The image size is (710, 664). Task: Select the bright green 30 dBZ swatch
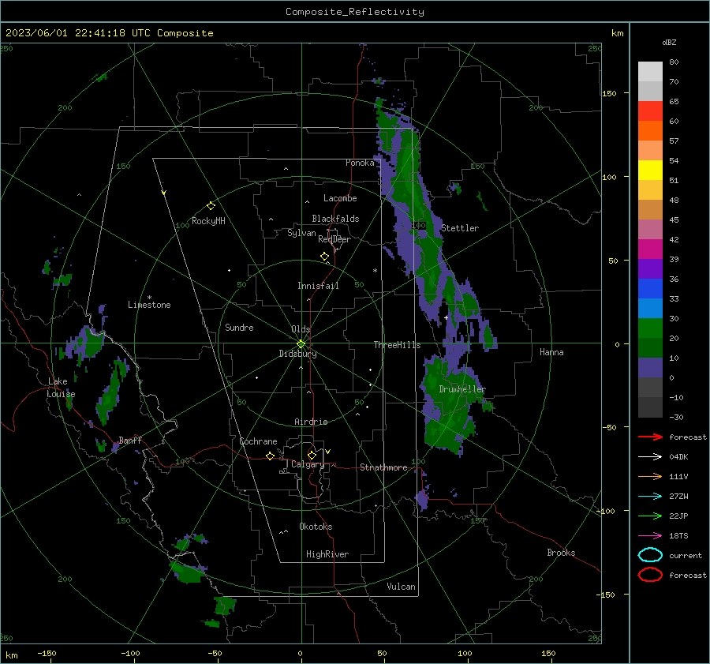click(x=650, y=328)
